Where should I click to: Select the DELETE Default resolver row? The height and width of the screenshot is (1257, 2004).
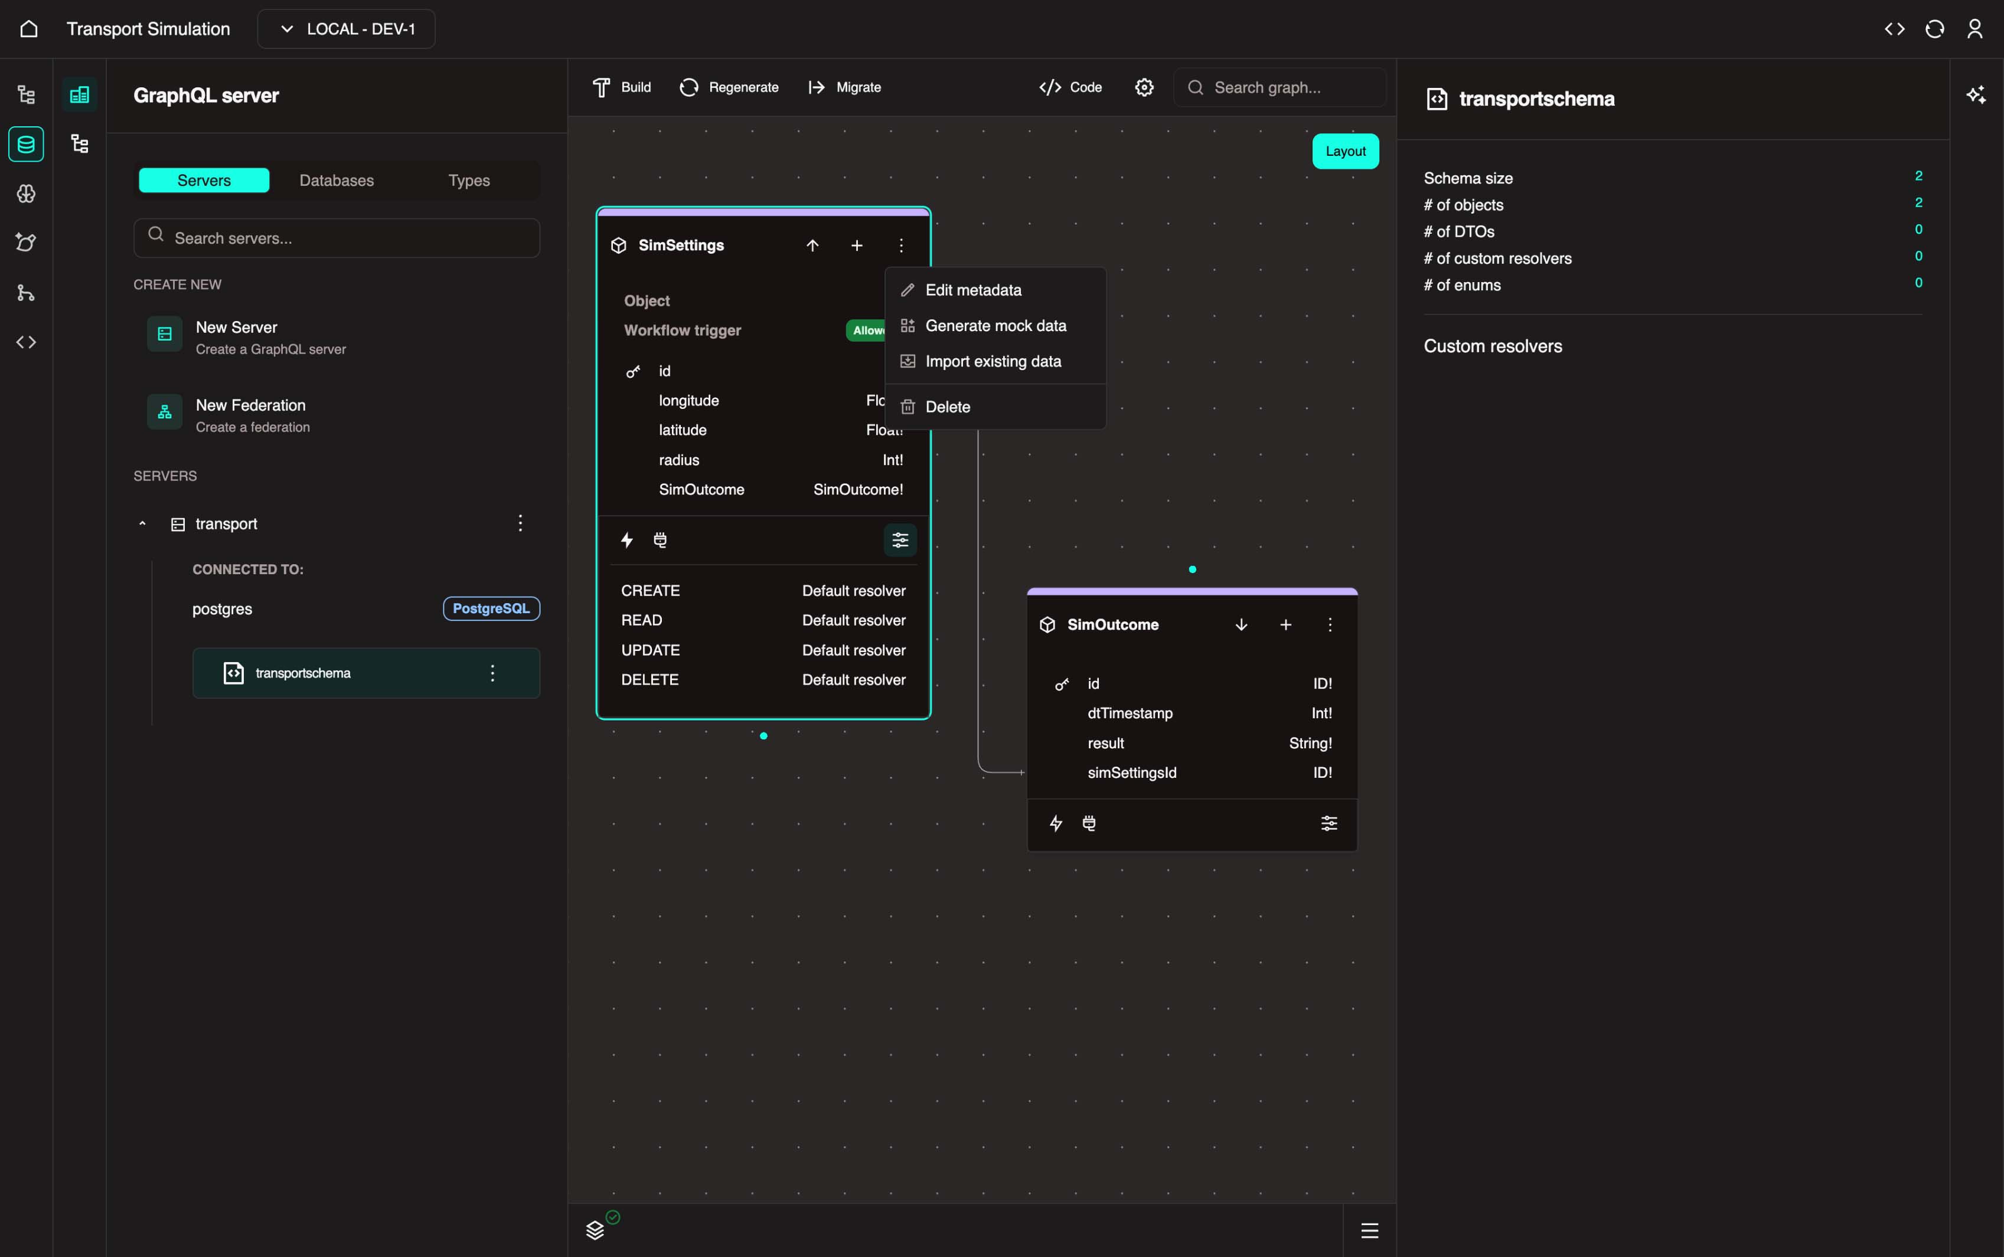763,680
